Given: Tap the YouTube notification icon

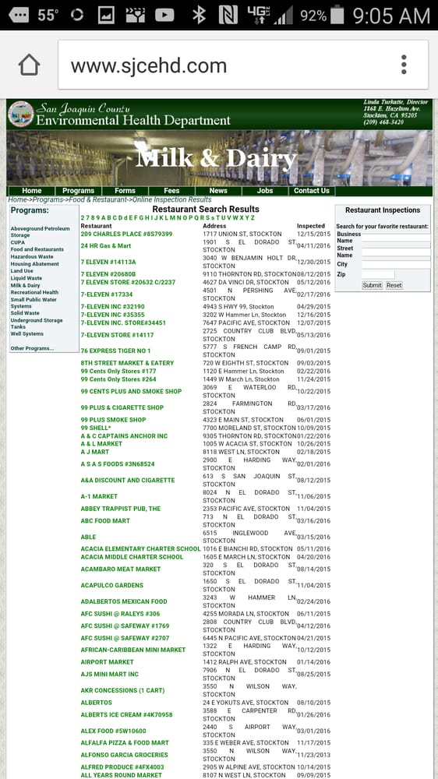Looking at the screenshot, I should click(164, 16).
